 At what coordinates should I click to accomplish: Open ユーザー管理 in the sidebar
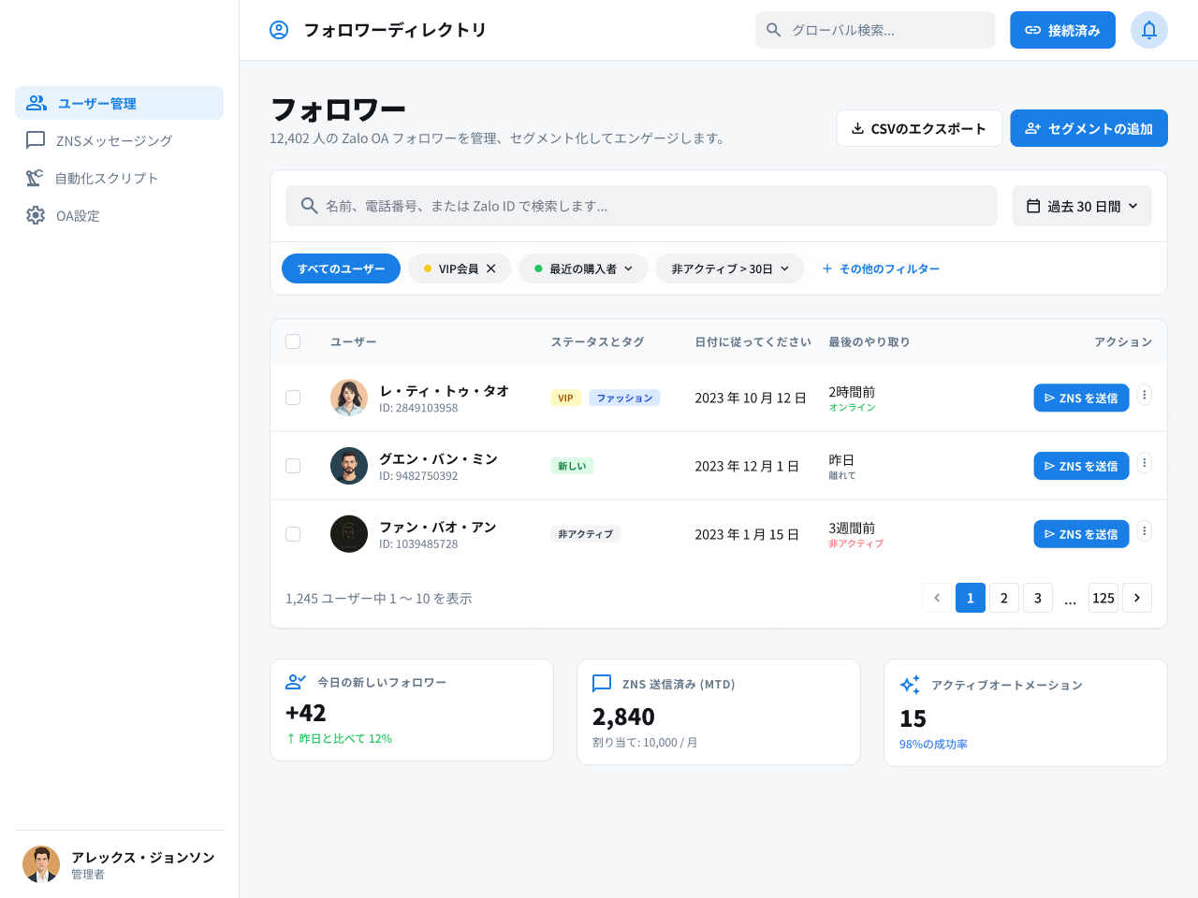119,103
